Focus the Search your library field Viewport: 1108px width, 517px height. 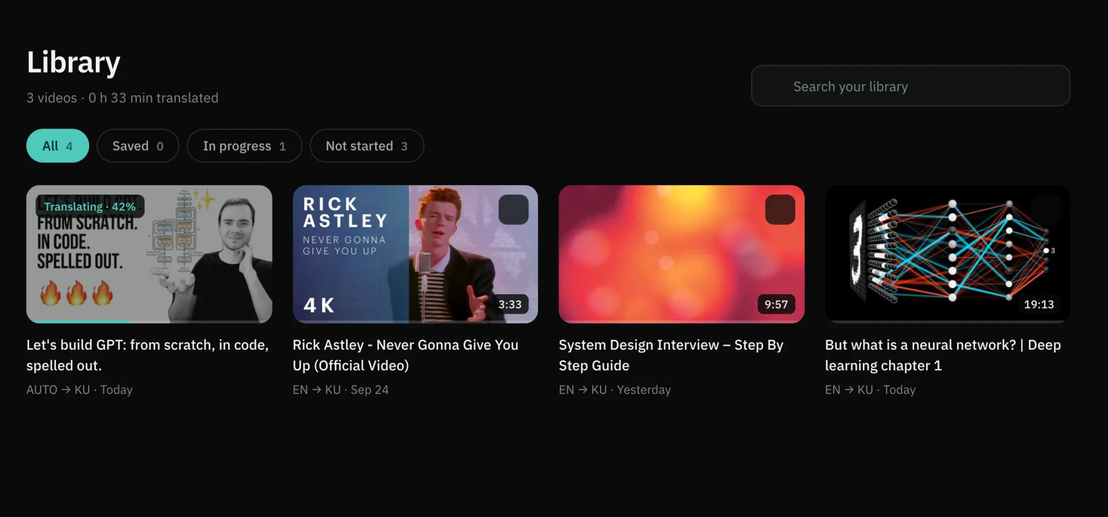911,86
